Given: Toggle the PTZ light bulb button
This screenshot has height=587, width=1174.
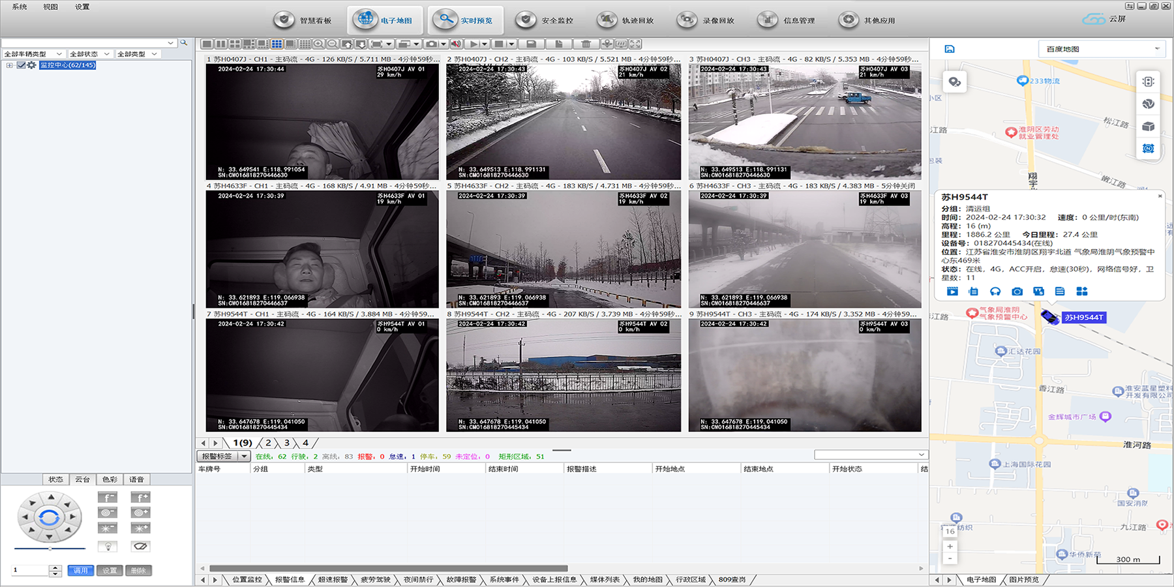Looking at the screenshot, I should [x=108, y=547].
